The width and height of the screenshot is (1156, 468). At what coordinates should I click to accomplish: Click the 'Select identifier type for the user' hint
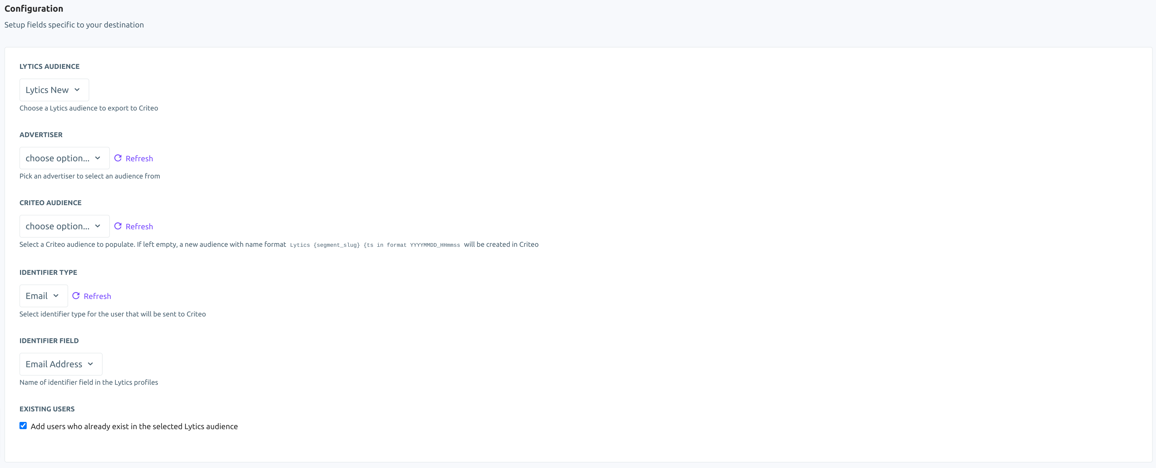[113, 314]
